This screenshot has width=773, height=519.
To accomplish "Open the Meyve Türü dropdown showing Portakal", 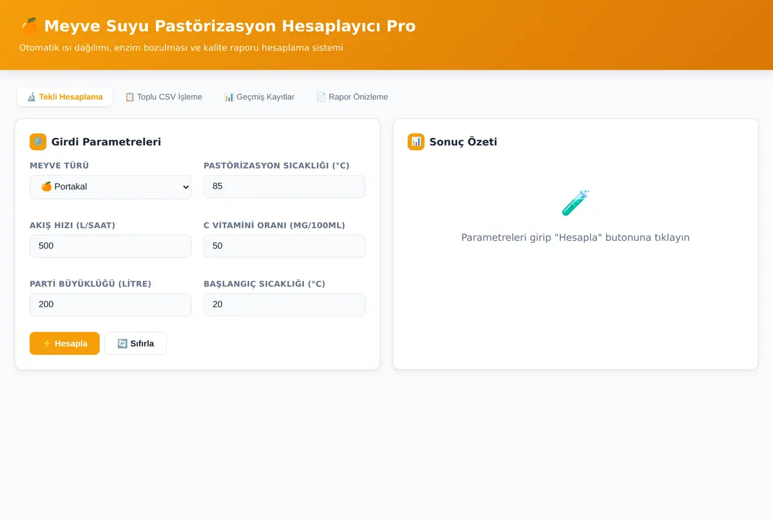I will point(110,187).
